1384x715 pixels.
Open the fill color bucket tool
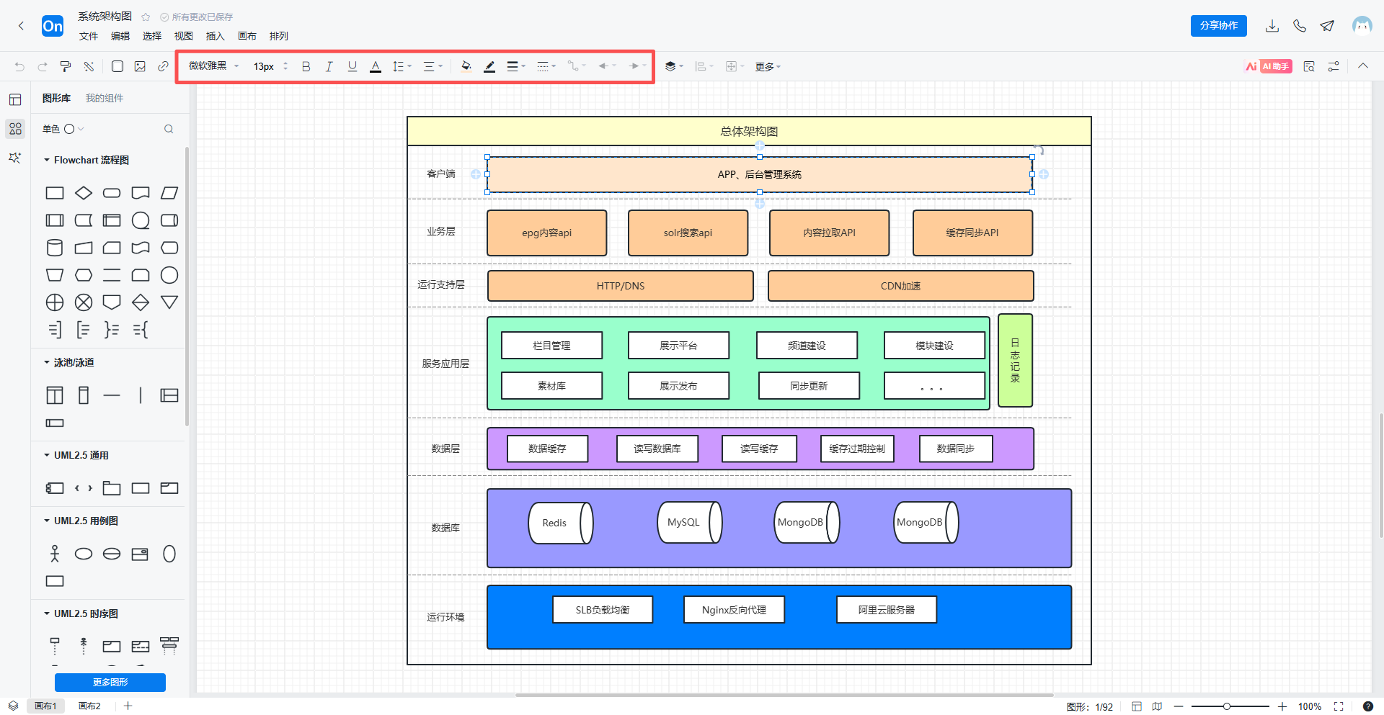[466, 66]
